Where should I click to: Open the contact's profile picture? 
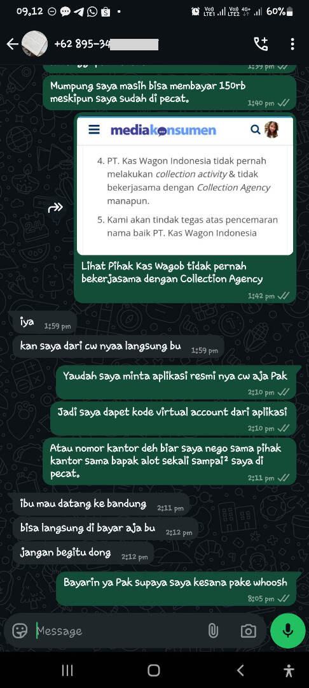(x=34, y=44)
